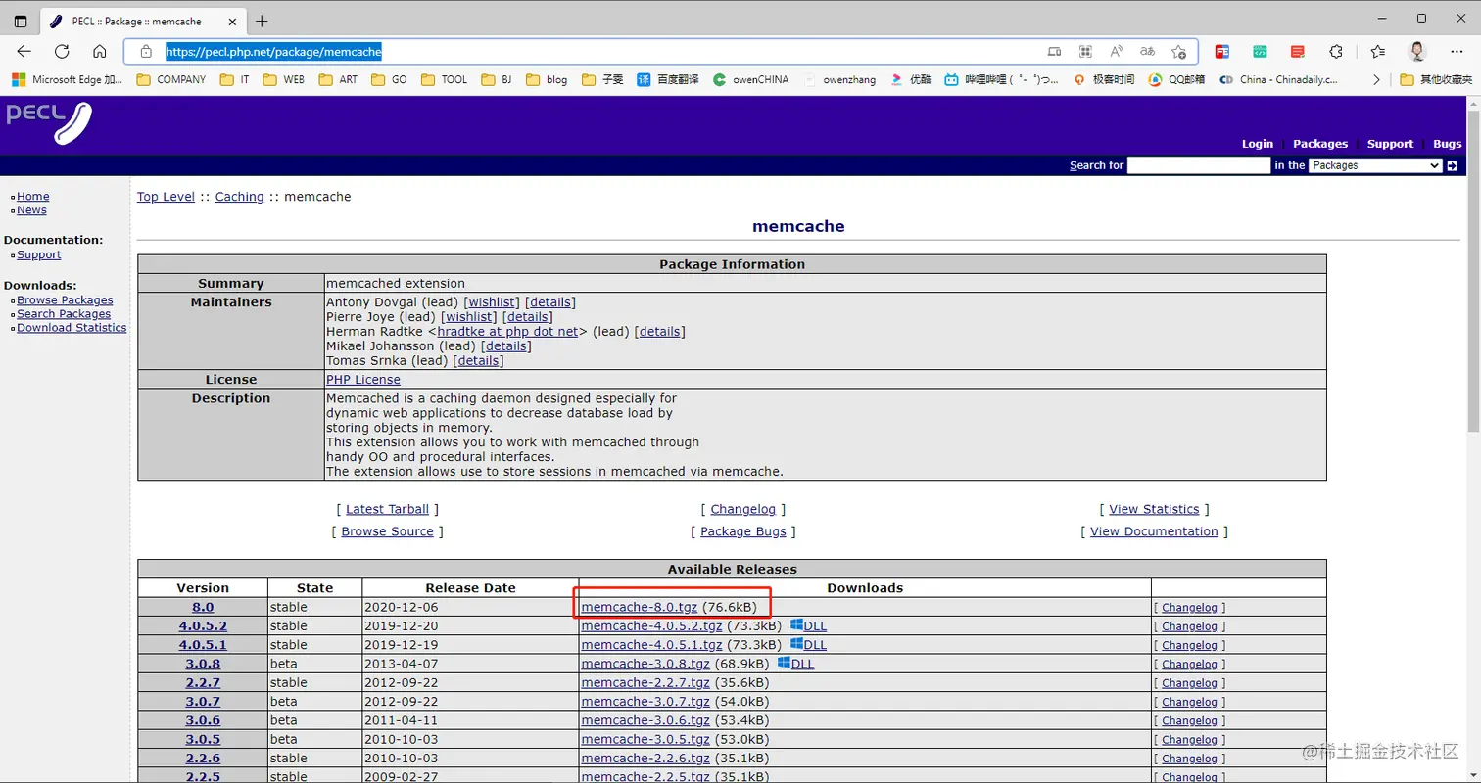The height and width of the screenshot is (783, 1481).
Task: Open Microsoft Edge bookmark in favorites bar
Action: [x=68, y=79]
